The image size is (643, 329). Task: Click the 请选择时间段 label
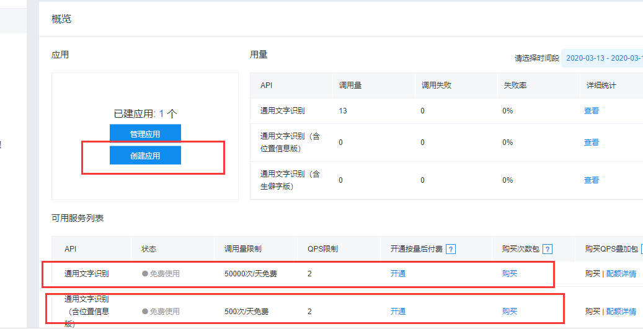(x=537, y=58)
